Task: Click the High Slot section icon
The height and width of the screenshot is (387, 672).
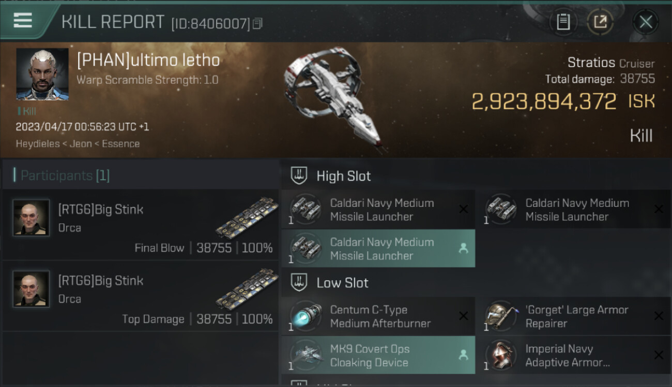Action: 299,176
